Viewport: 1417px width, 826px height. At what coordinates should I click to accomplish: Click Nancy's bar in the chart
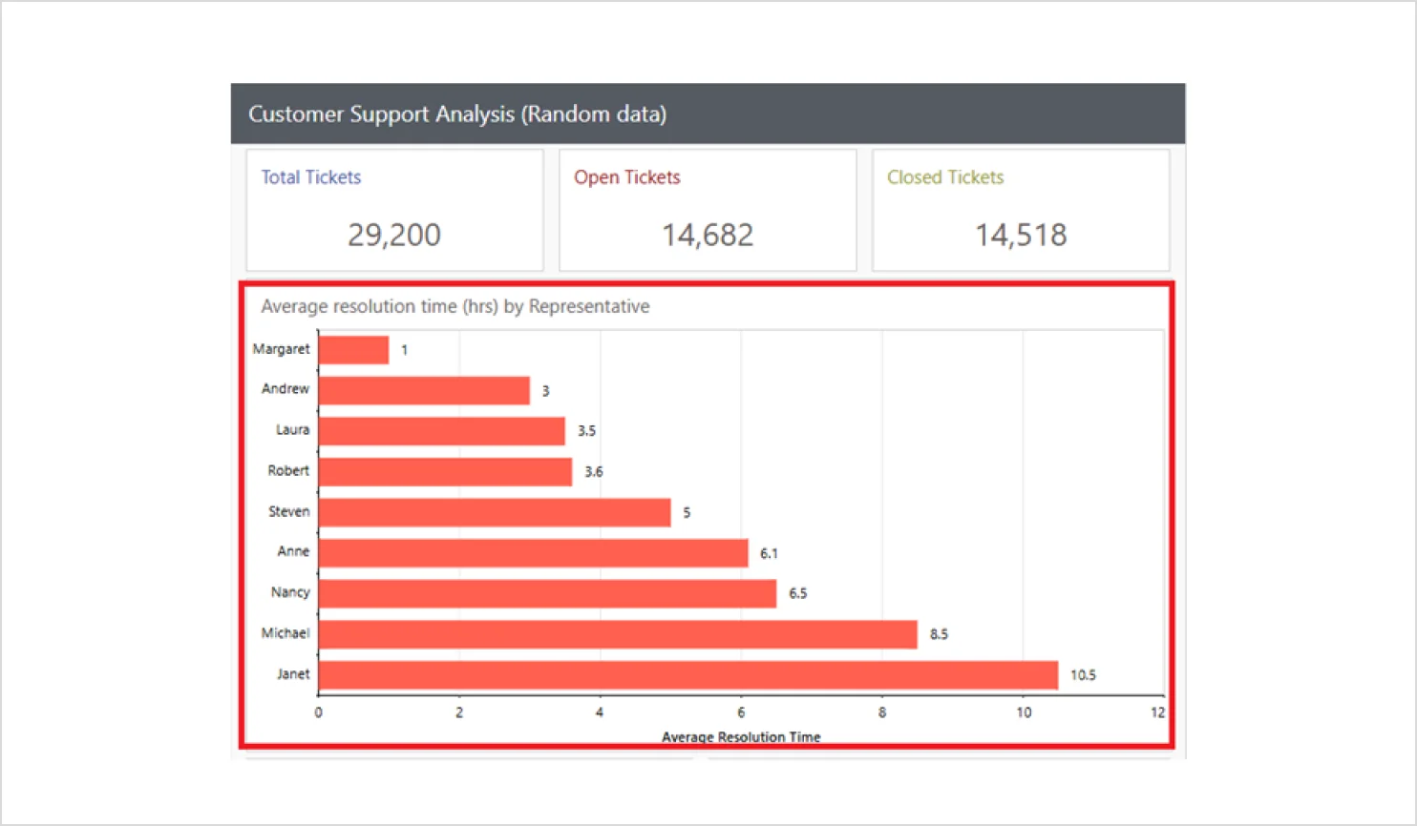pyautogui.click(x=544, y=592)
